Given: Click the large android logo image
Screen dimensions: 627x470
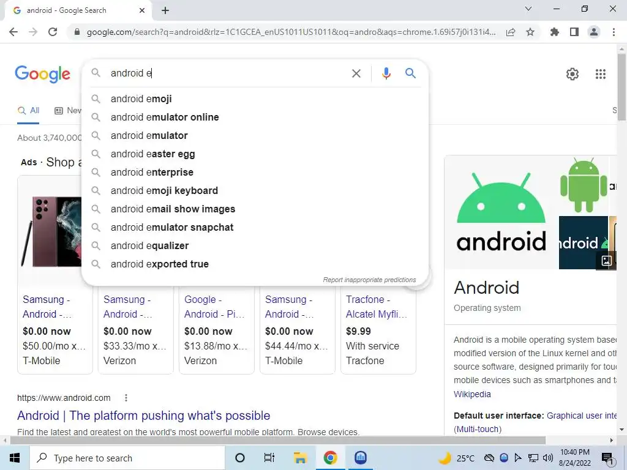Looking at the screenshot, I should (501, 212).
